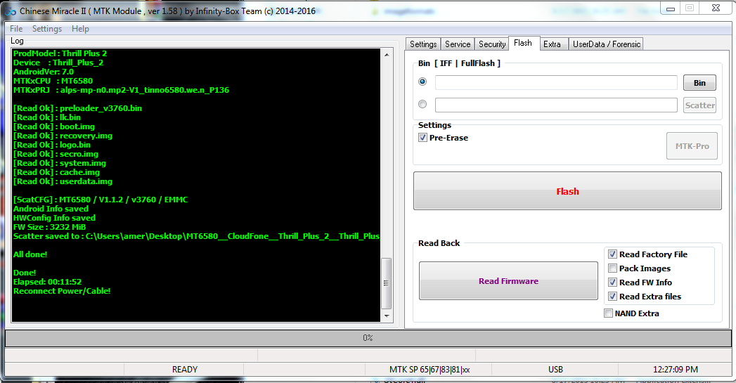The height and width of the screenshot is (383, 736).
Task: Open the UserData / Forensic tab
Action: 607,44
